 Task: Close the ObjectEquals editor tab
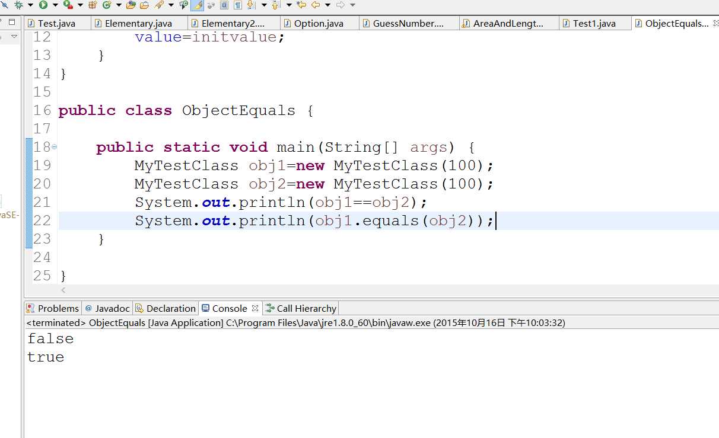coord(716,24)
